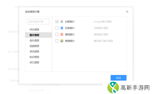The image size is (154, 94).
Task: Uncheck the 谷歌图片 checkbox
Action: coord(57,22)
